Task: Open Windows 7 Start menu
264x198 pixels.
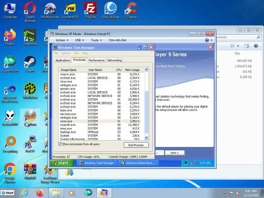Action: pos(7,193)
